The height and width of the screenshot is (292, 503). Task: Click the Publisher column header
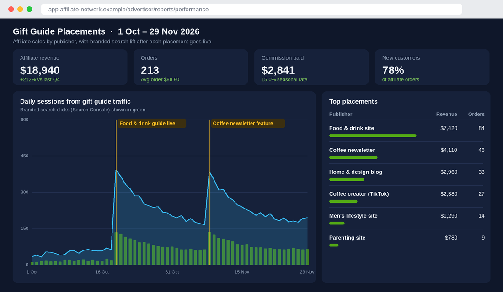pos(341,115)
